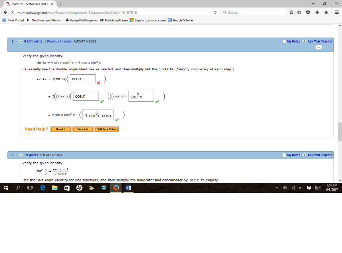Click the envelope icon in question 8
This screenshot has height=253, width=342.
(318, 47)
